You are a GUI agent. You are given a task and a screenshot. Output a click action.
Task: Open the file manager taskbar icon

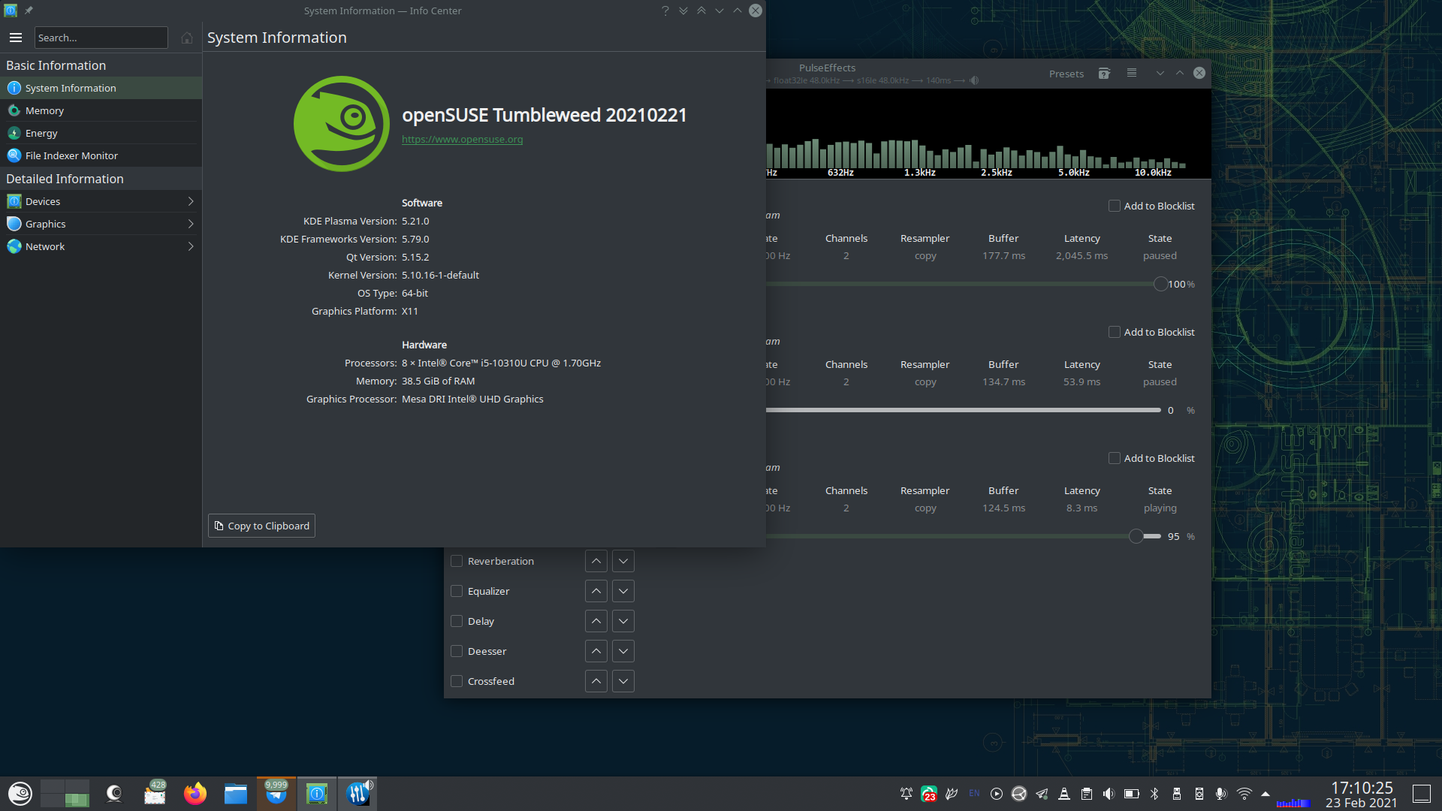click(x=236, y=794)
